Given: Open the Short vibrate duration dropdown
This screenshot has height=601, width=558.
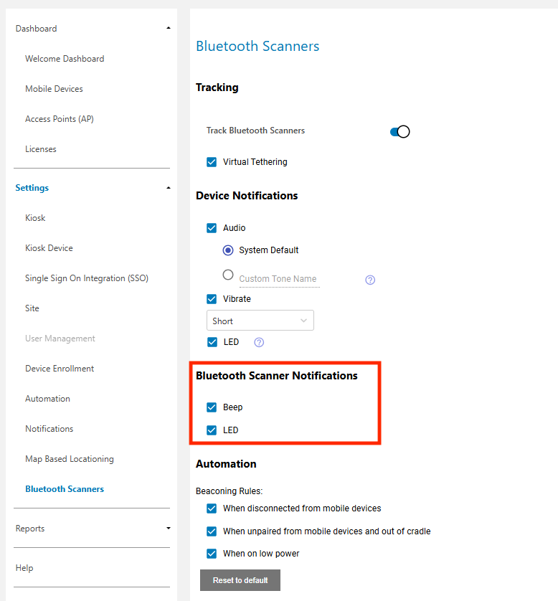Looking at the screenshot, I should pyautogui.click(x=260, y=321).
